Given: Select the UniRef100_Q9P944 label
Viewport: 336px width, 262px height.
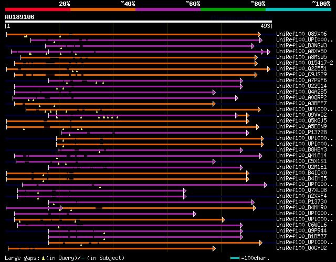Looking at the screenshot, I should [301, 230].
